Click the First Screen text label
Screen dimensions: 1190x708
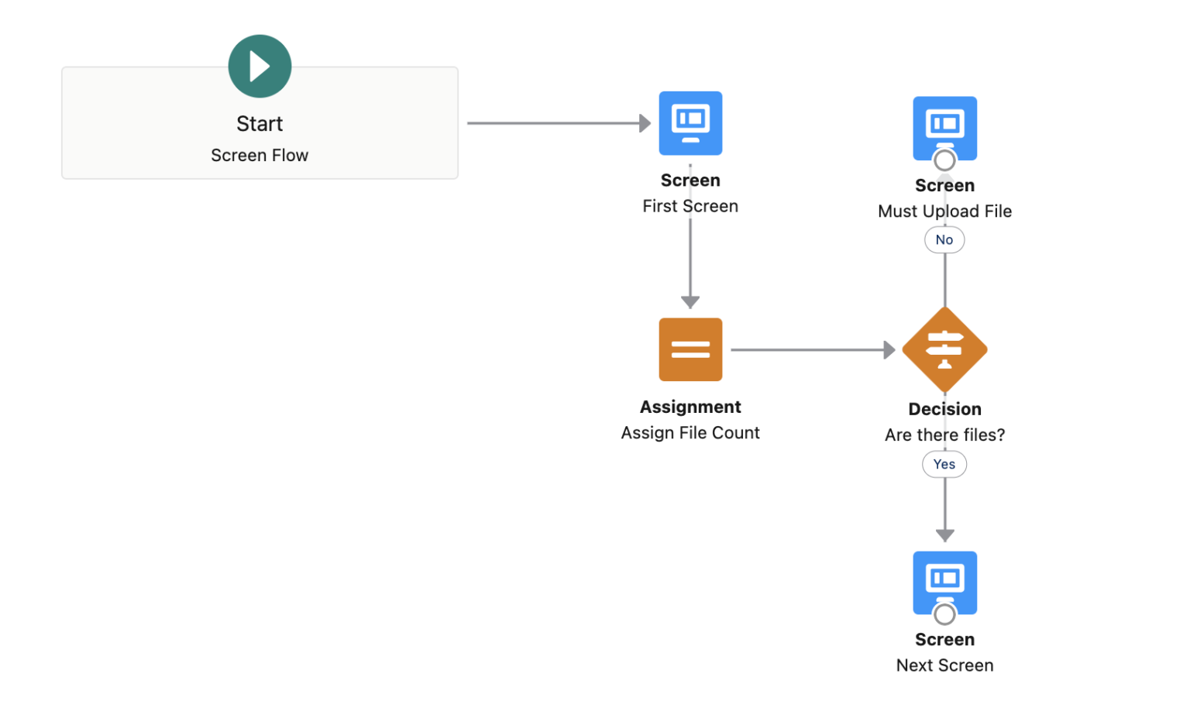point(690,205)
